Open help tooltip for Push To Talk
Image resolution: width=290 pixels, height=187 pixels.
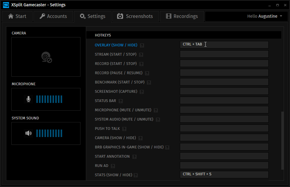(124, 129)
